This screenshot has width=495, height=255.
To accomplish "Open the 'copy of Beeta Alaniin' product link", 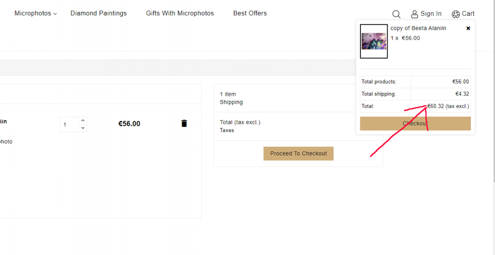I will click(418, 28).
